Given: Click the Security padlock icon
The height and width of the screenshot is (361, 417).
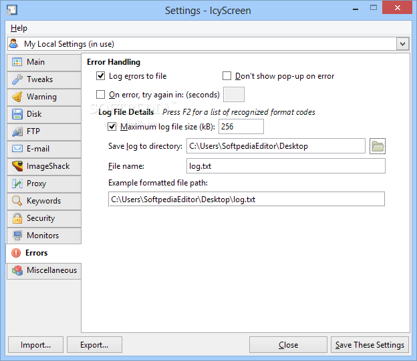Looking at the screenshot, I should pos(17,218).
